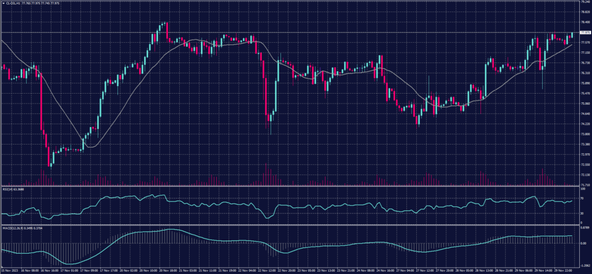Click the 24 Nov 16:00 time label

coord(383,269)
